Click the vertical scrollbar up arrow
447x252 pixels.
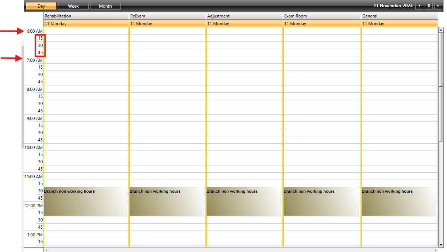coord(441,30)
